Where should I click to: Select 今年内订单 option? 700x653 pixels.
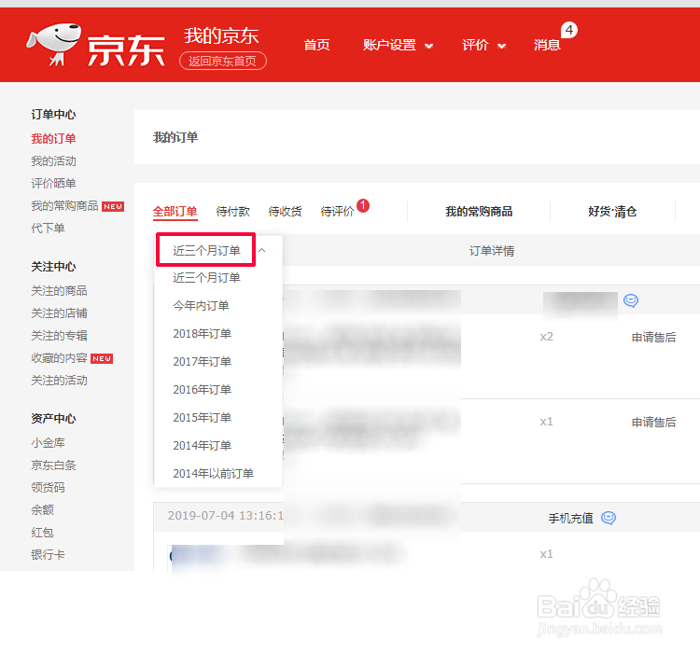pyautogui.click(x=201, y=306)
